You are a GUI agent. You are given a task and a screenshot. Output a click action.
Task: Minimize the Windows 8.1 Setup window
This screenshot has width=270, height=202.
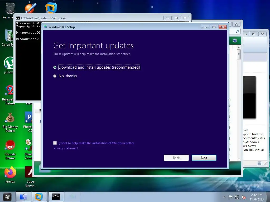pyautogui.click(x=205, y=27)
